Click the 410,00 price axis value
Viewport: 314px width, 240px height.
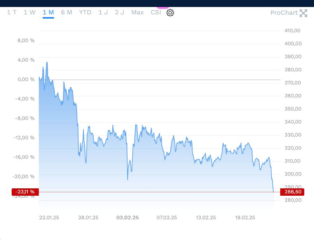[x=293, y=30]
